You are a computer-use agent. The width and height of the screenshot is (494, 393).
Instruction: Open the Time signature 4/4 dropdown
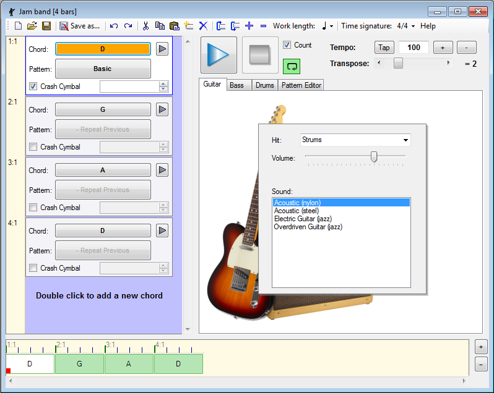(x=406, y=26)
